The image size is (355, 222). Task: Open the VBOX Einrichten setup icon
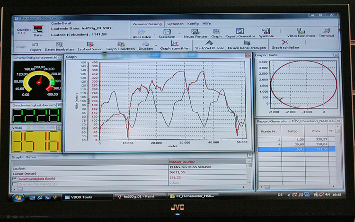point(301,31)
